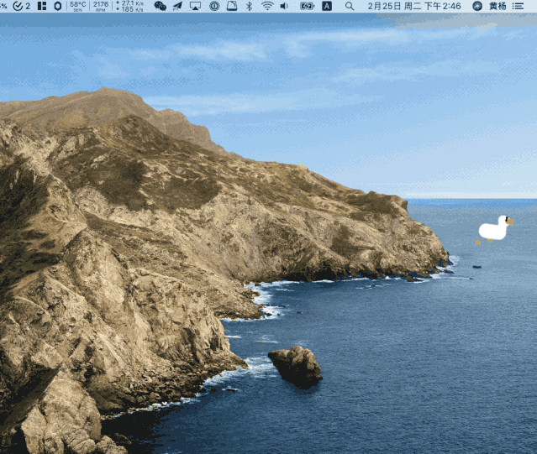Open the user menu 黄杨
Viewport: 537px width, 454px height.
(x=498, y=6)
